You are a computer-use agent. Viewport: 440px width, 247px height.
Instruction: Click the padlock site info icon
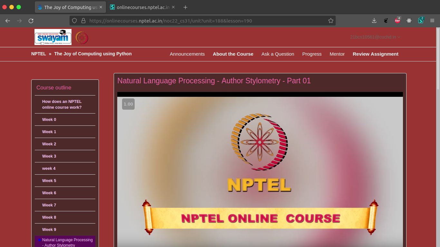click(83, 21)
